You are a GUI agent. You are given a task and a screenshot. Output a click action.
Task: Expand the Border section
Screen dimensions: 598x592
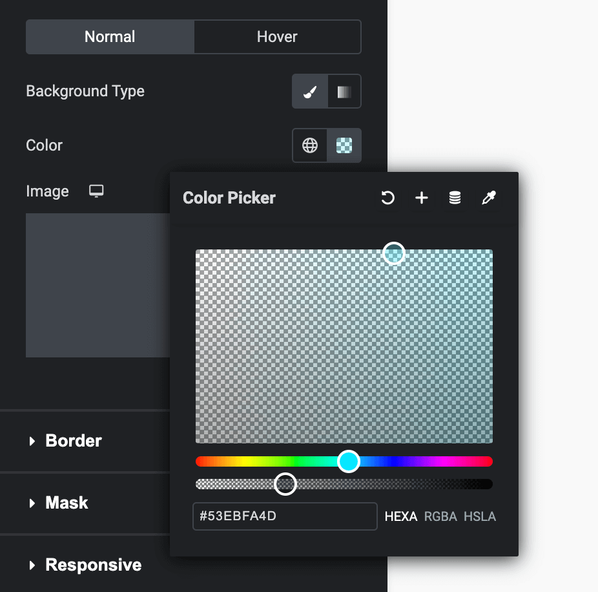(73, 441)
